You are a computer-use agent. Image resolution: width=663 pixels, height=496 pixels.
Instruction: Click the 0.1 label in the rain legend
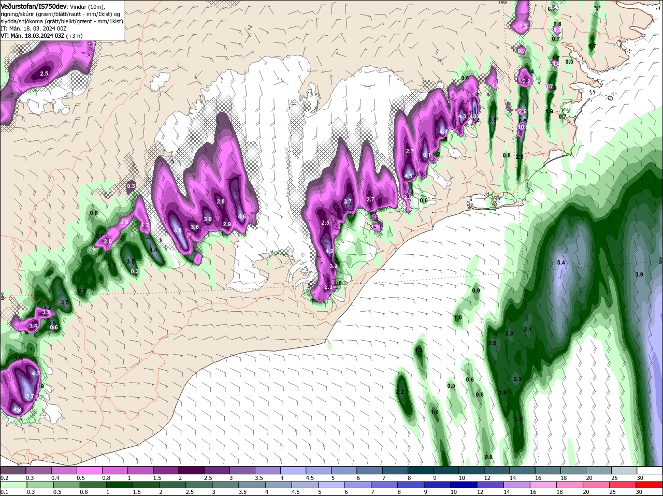point(4,492)
